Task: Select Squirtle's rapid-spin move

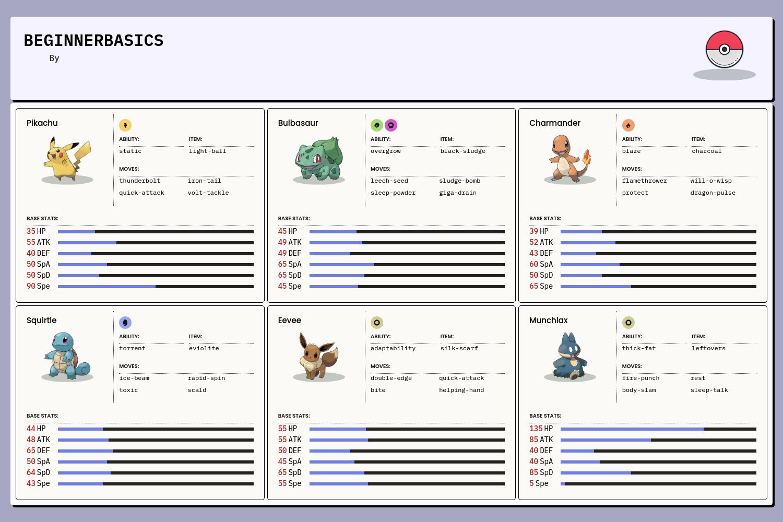Action: click(207, 378)
